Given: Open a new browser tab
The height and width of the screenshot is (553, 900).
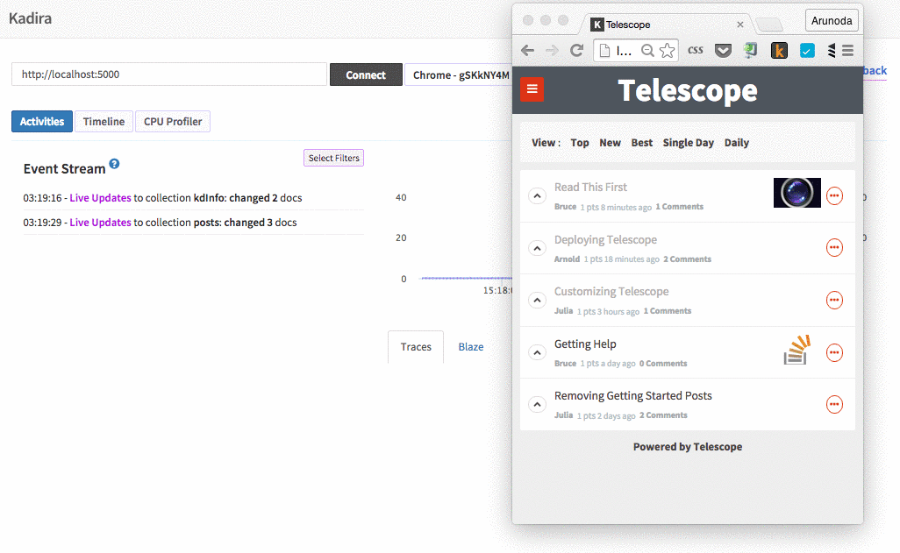Looking at the screenshot, I should pyautogui.click(x=769, y=25).
